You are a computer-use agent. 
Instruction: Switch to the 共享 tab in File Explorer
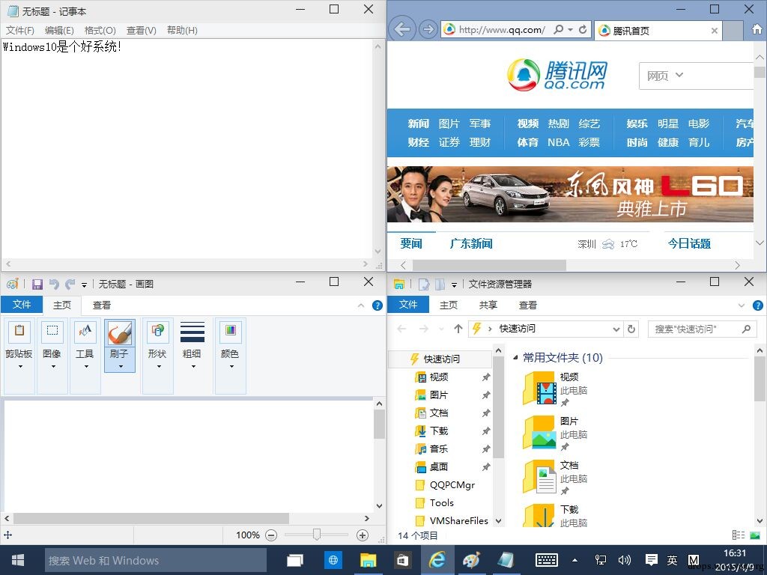[x=488, y=305]
